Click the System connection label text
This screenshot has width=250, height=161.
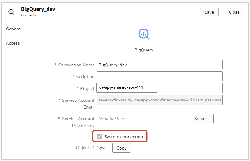pos(124,137)
